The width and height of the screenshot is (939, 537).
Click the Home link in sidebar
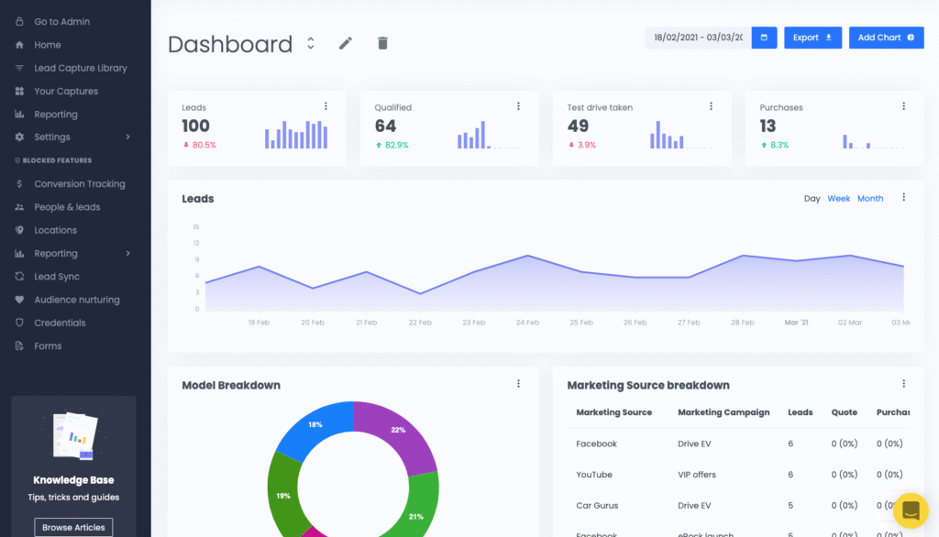point(48,45)
